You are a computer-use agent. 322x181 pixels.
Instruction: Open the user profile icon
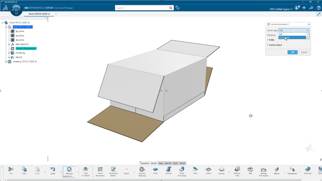pyautogui.click(x=297, y=8)
